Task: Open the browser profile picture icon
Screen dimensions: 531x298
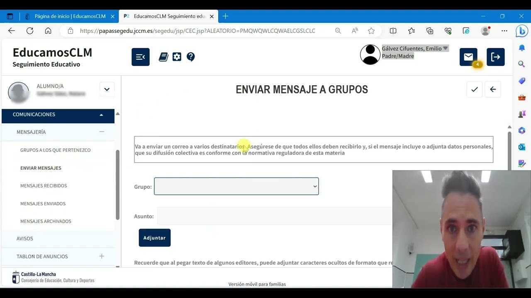Action: pyautogui.click(x=485, y=31)
